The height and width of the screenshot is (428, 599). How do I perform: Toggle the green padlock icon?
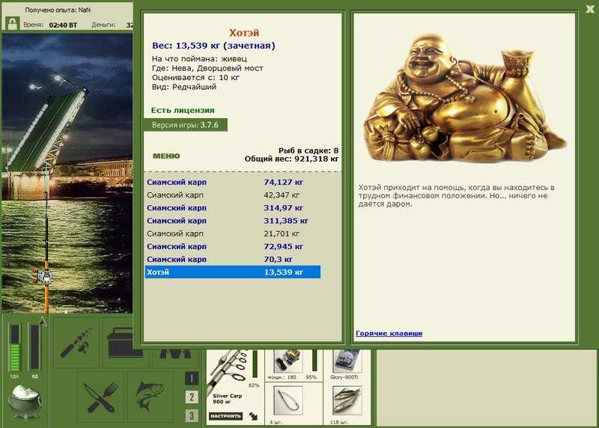[x=12, y=24]
